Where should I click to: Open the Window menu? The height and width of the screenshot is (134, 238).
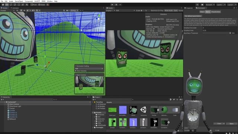[49, 1]
